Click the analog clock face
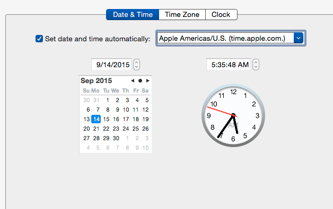This screenshot has height=209, width=333. click(x=233, y=115)
